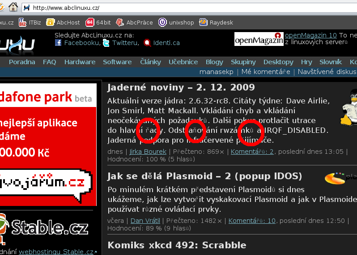Screen dimensions: 357x255
Task: Follow the Facebooku link
Action: (x=81, y=43)
